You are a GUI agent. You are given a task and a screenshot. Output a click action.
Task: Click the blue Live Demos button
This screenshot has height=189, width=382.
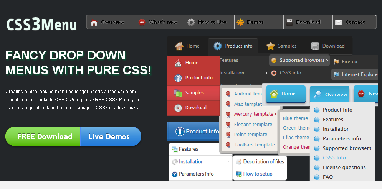click(x=111, y=136)
